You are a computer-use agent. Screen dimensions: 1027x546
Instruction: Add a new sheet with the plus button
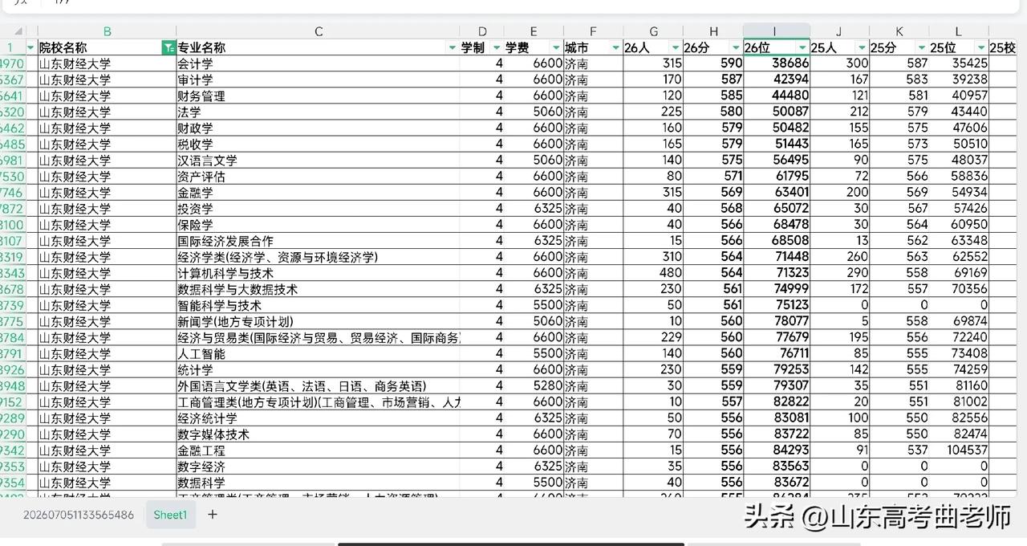point(213,515)
